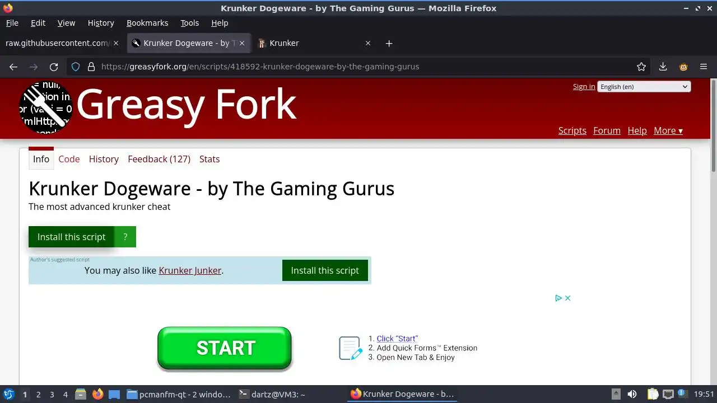The image size is (717, 403).
Task: Open the View menu
Action: click(66, 23)
